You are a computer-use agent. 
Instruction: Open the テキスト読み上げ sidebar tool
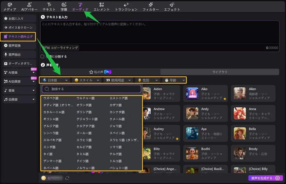point(18,36)
